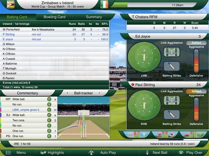Select P Stirling row in batting card
This screenshot has height=156, width=209.
pos(55,34)
